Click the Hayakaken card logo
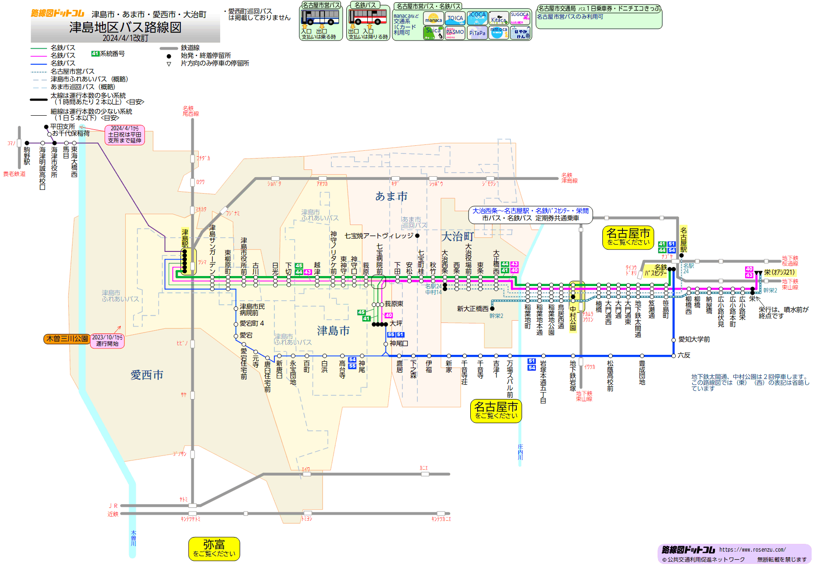This screenshot has height=568, width=813. (520, 33)
